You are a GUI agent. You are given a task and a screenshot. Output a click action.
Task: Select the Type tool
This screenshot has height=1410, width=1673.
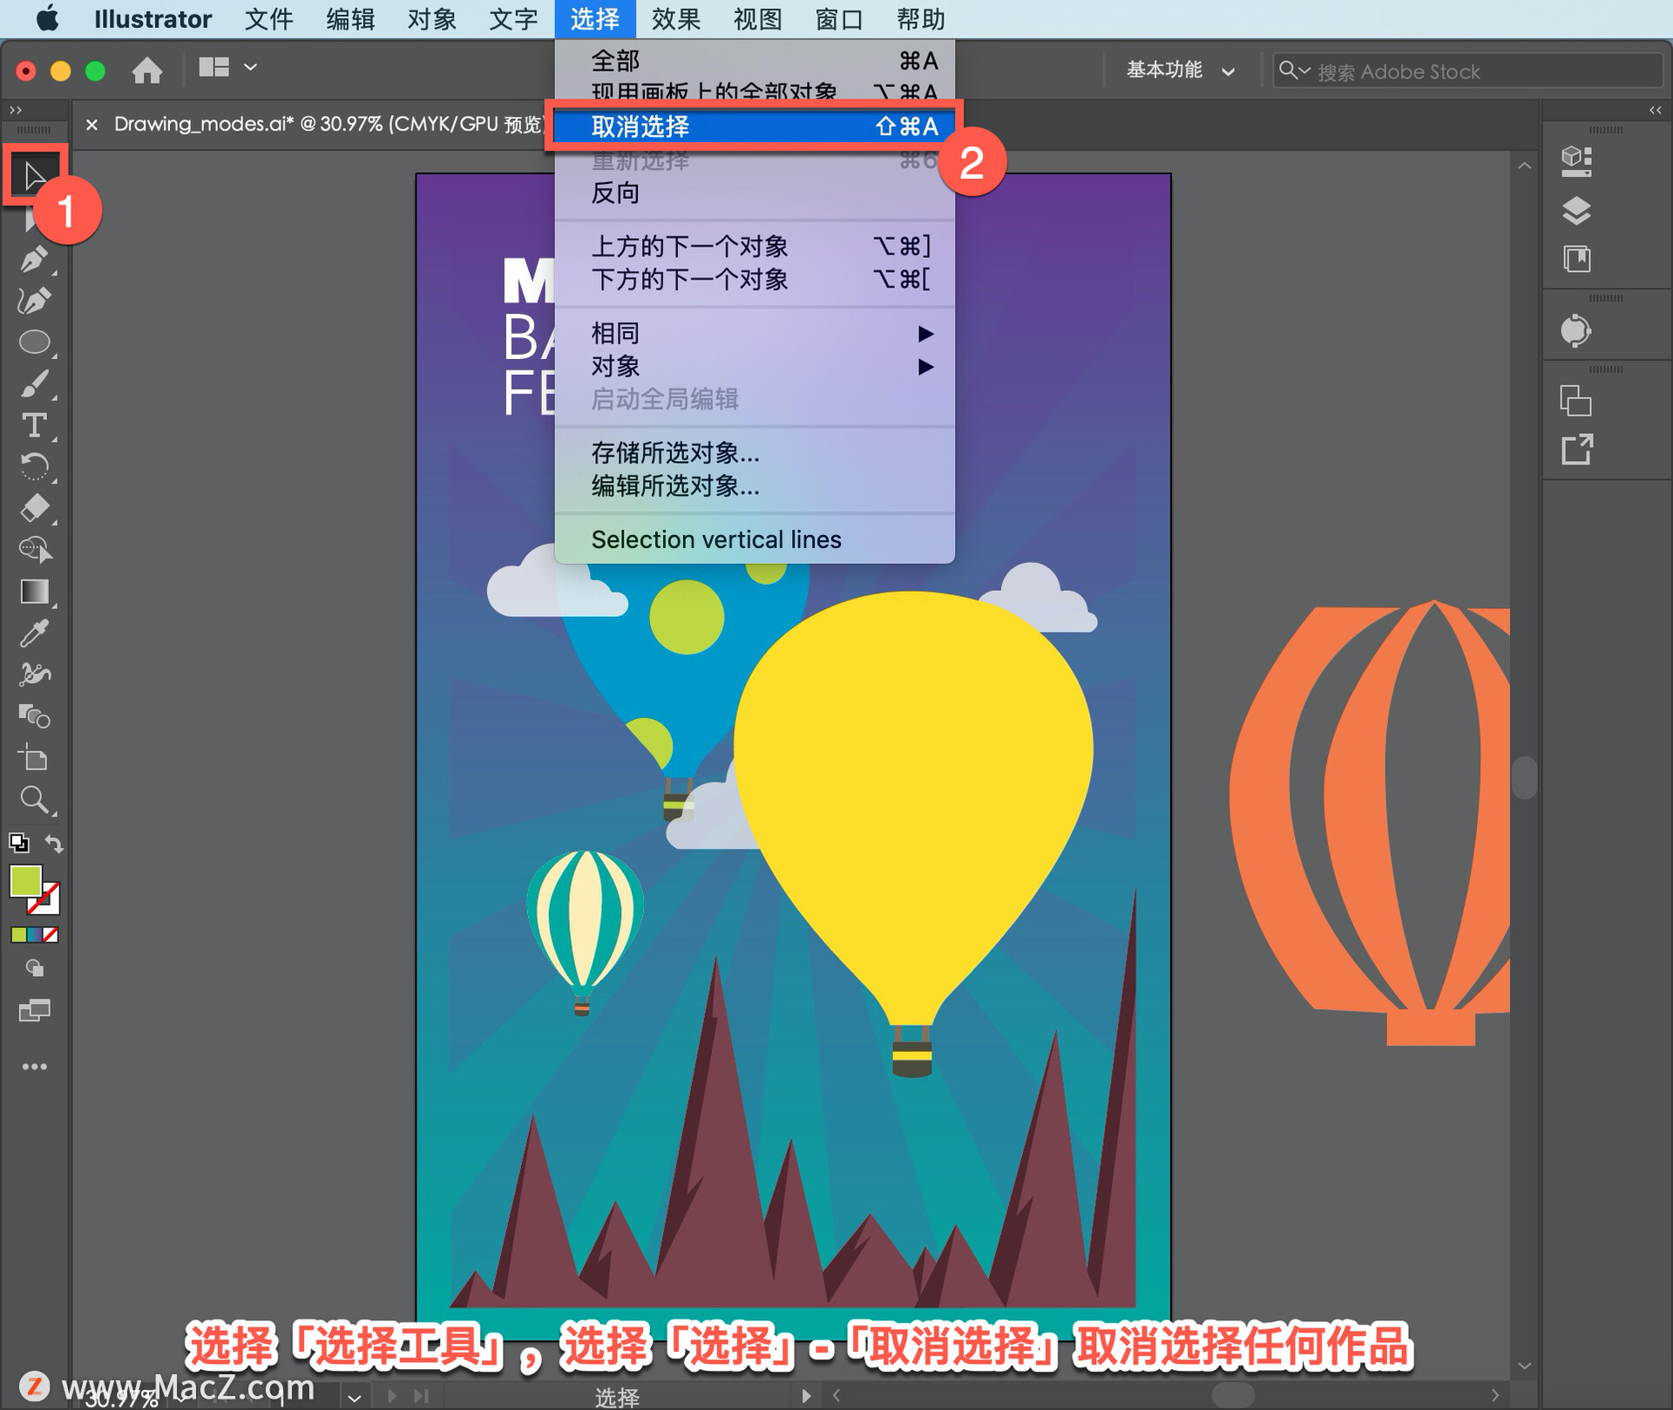pos(33,425)
